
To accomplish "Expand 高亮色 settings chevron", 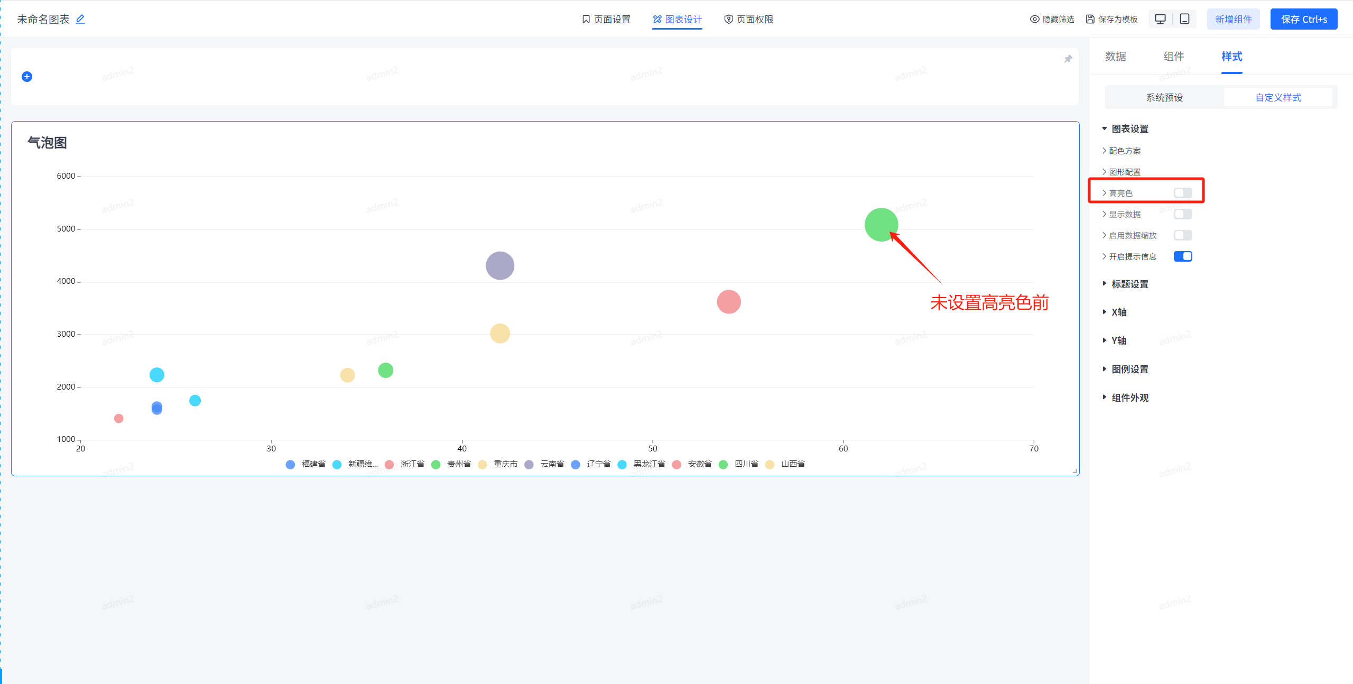I will click(x=1104, y=193).
